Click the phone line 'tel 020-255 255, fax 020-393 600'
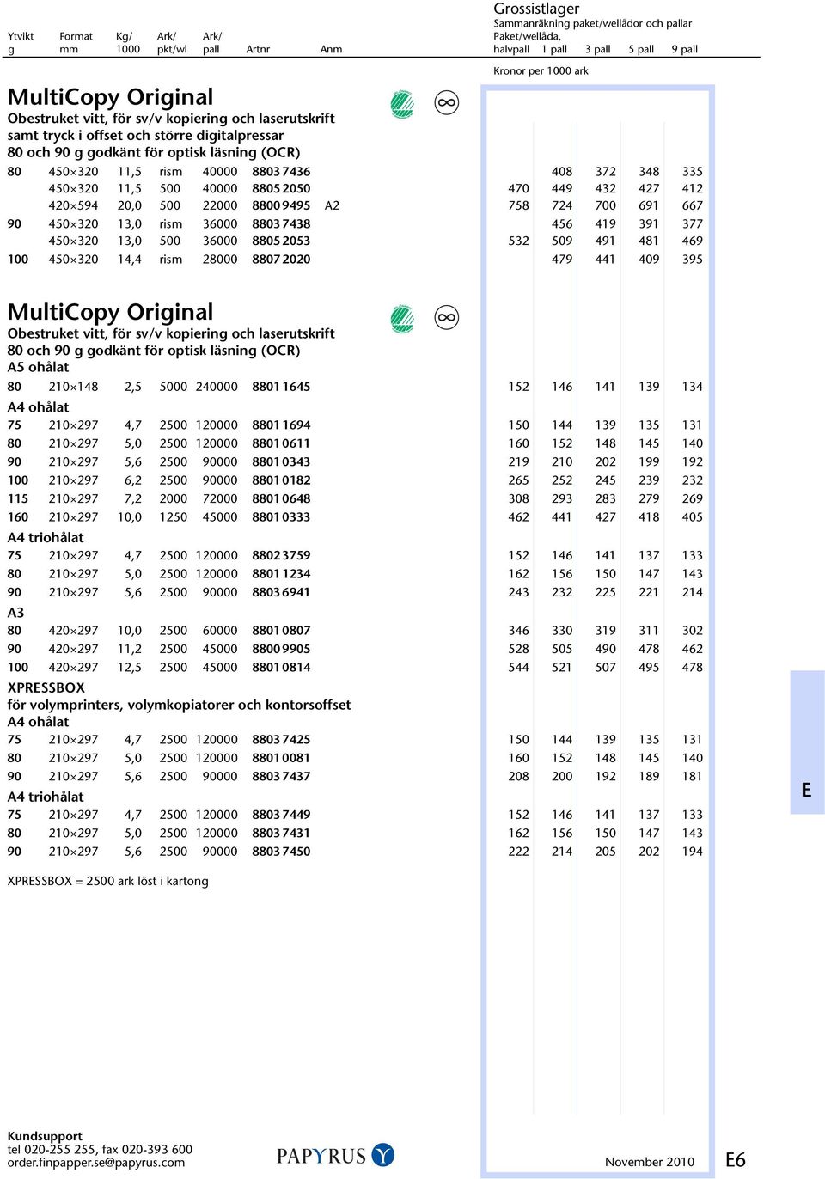Screen dimensions: 825x1179 point(101,1149)
